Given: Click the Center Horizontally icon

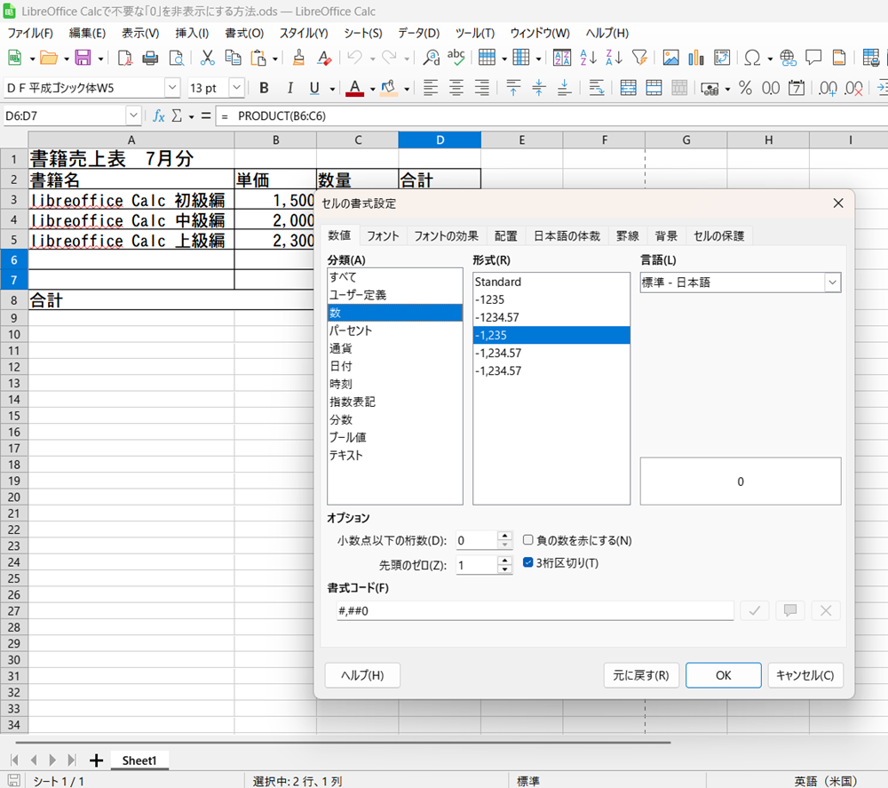Looking at the screenshot, I should (x=456, y=88).
